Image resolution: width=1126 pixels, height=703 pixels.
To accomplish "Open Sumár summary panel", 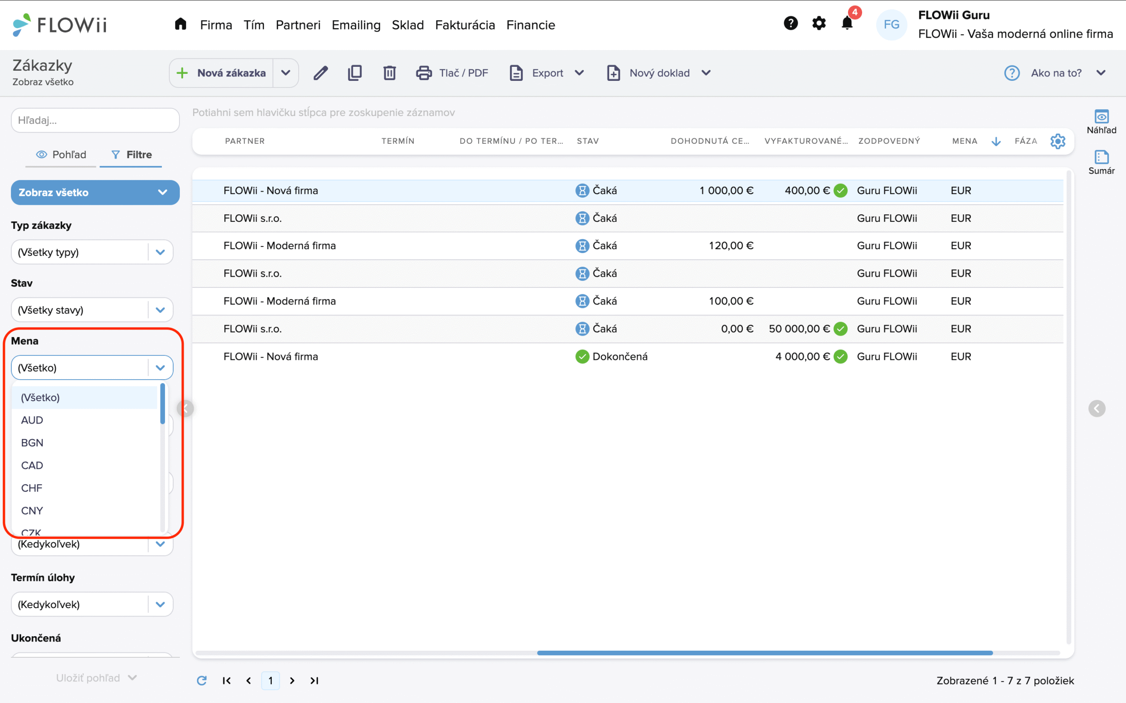I will coord(1101,162).
